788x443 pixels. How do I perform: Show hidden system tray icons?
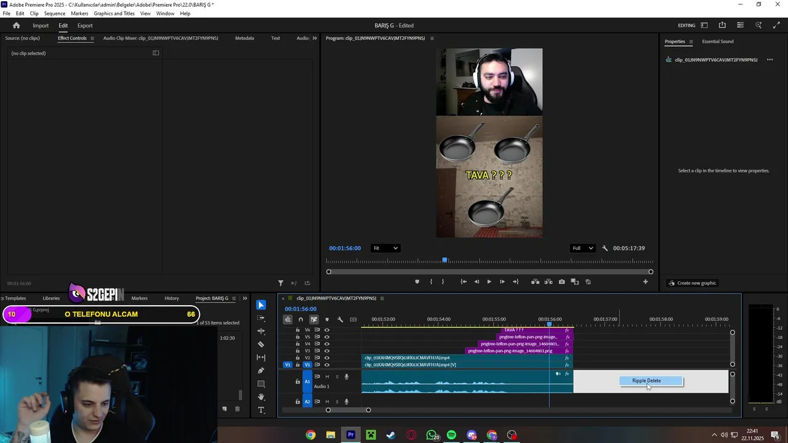coord(714,435)
